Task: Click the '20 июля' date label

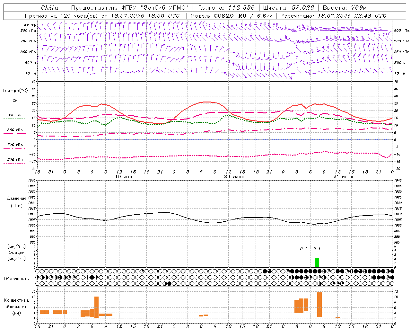Action: (234, 177)
